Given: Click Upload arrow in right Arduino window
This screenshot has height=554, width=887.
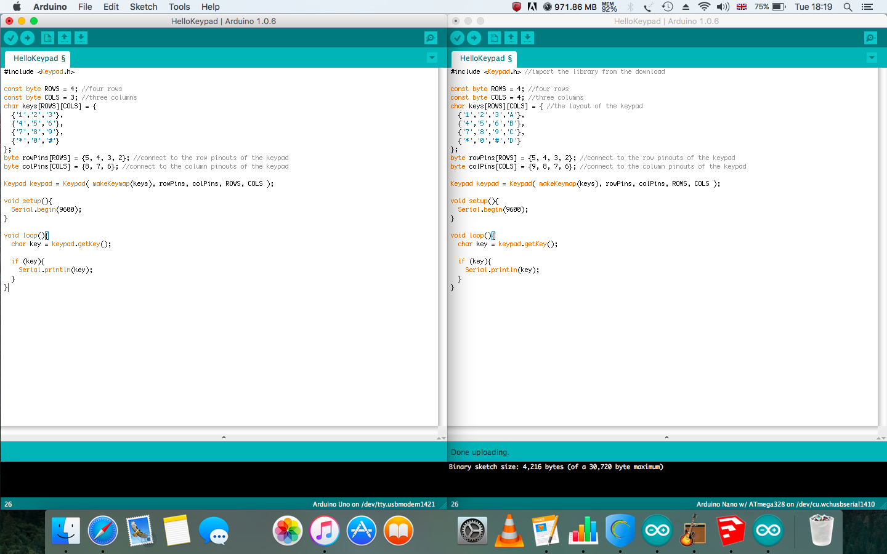Looking at the screenshot, I should pyautogui.click(x=474, y=38).
